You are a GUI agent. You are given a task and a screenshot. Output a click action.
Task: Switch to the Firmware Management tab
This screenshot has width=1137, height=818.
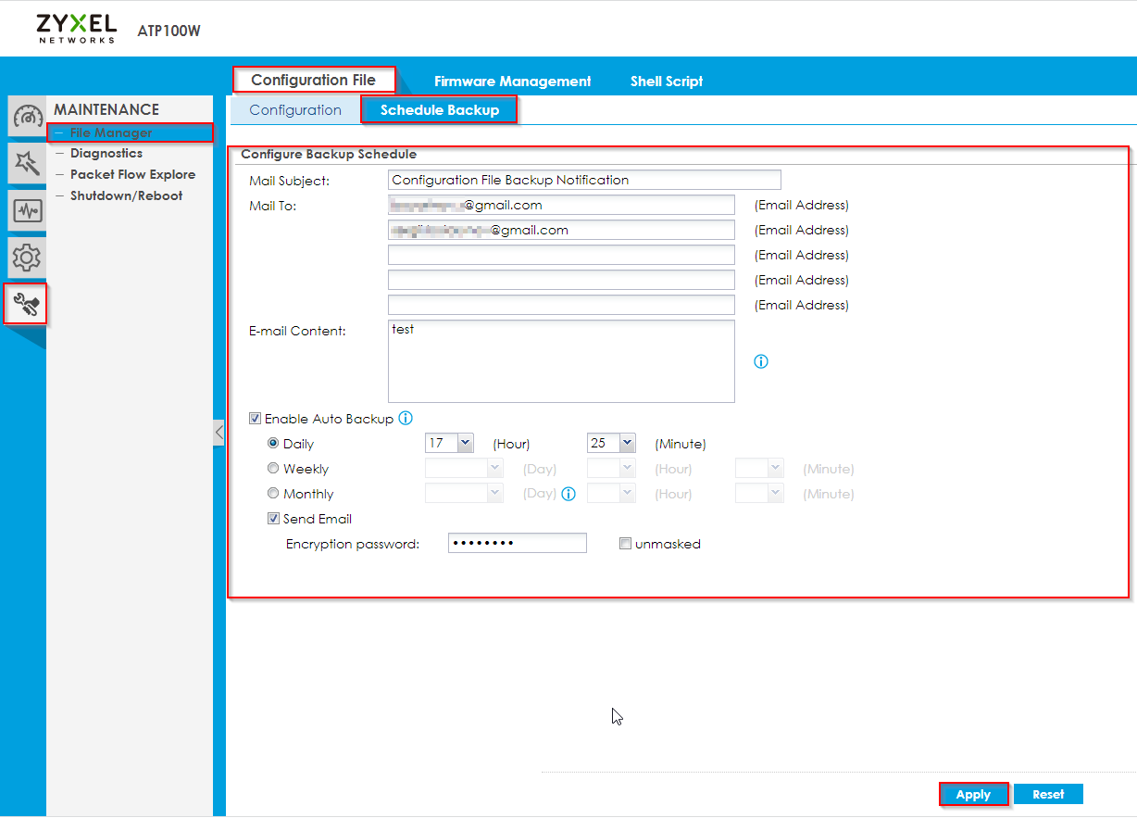click(x=512, y=82)
